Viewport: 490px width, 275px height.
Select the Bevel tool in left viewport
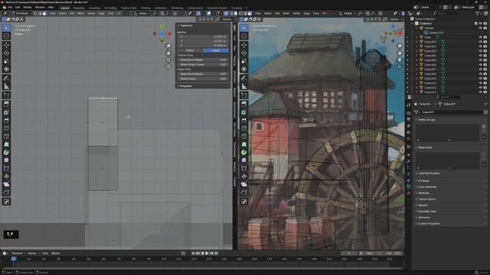click(6, 121)
